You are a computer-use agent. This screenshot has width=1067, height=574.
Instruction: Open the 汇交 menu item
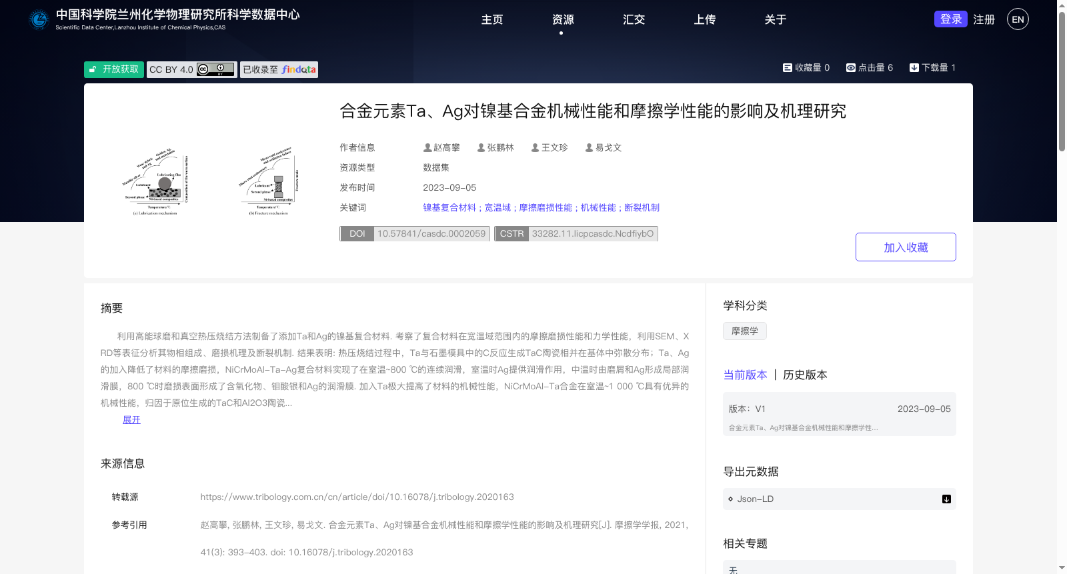point(634,19)
